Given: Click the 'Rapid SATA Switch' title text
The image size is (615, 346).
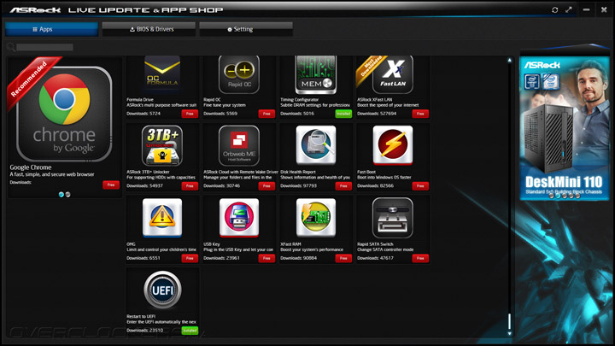Looking at the screenshot, I should 375,244.
